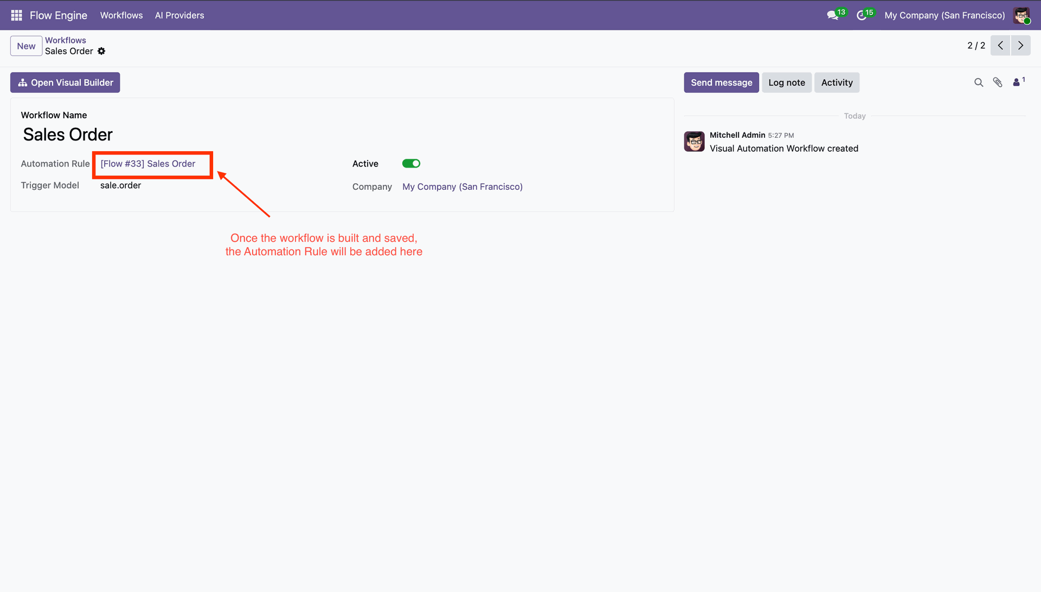This screenshot has height=592, width=1041.
Task: Click Mitchell Admin's avatar in the chatter
Action: 694,141
